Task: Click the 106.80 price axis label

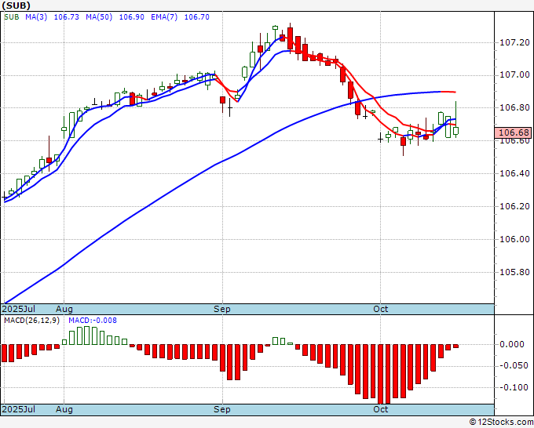Action: click(x=514, y=107)
